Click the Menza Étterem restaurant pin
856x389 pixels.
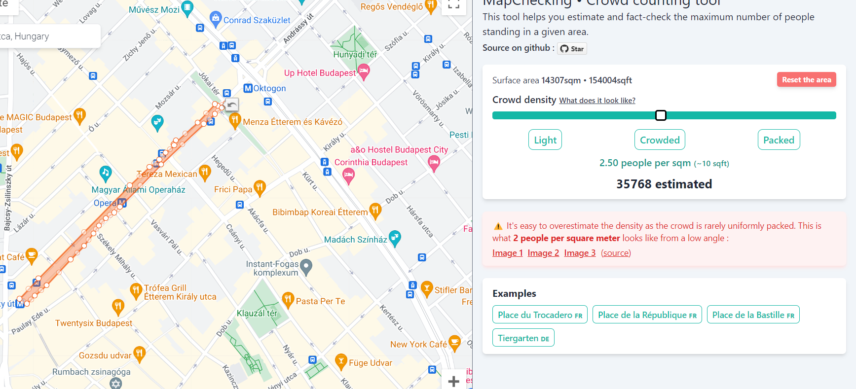[x=235, y=121]
